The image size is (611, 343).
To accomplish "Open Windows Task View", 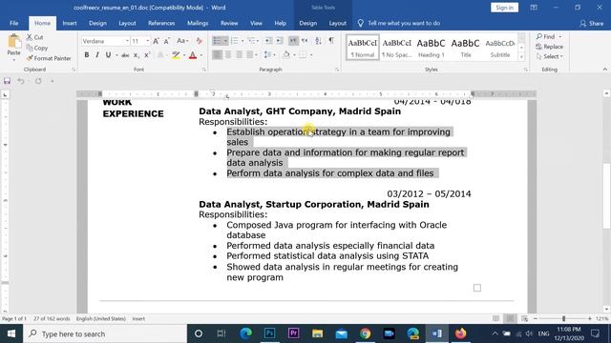I will [x=221, y=333].
